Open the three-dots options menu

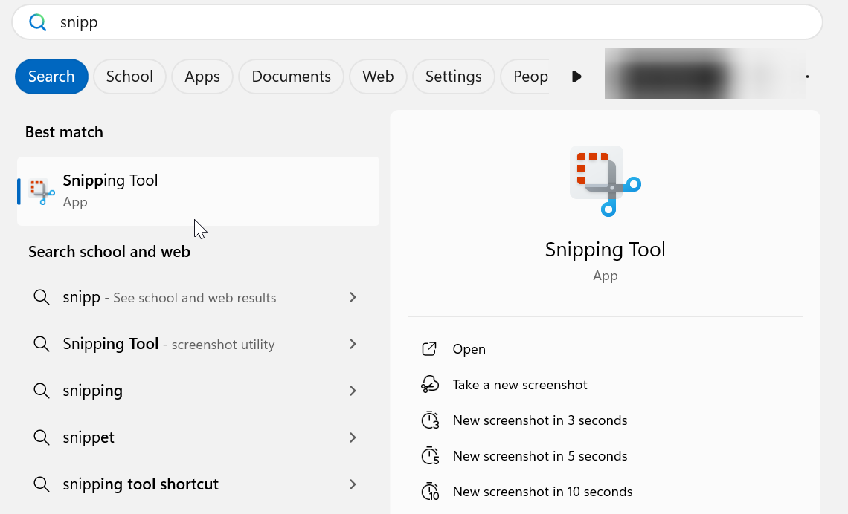click(x=807, y=77)
